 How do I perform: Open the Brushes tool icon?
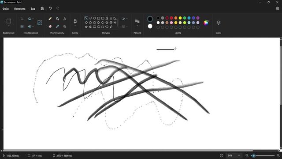(x=75, y=21)
